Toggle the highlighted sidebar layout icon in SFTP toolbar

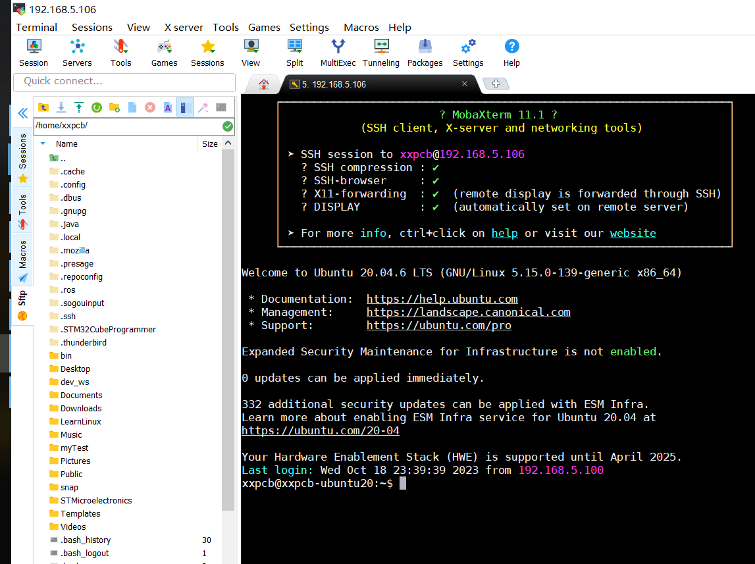click(x=185, y=107)
